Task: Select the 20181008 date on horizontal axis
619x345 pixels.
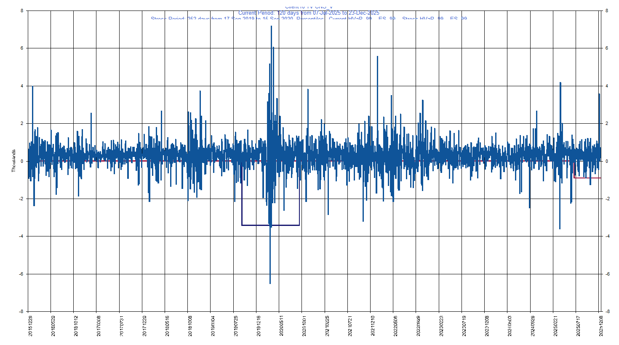Action: pos(190,326)
